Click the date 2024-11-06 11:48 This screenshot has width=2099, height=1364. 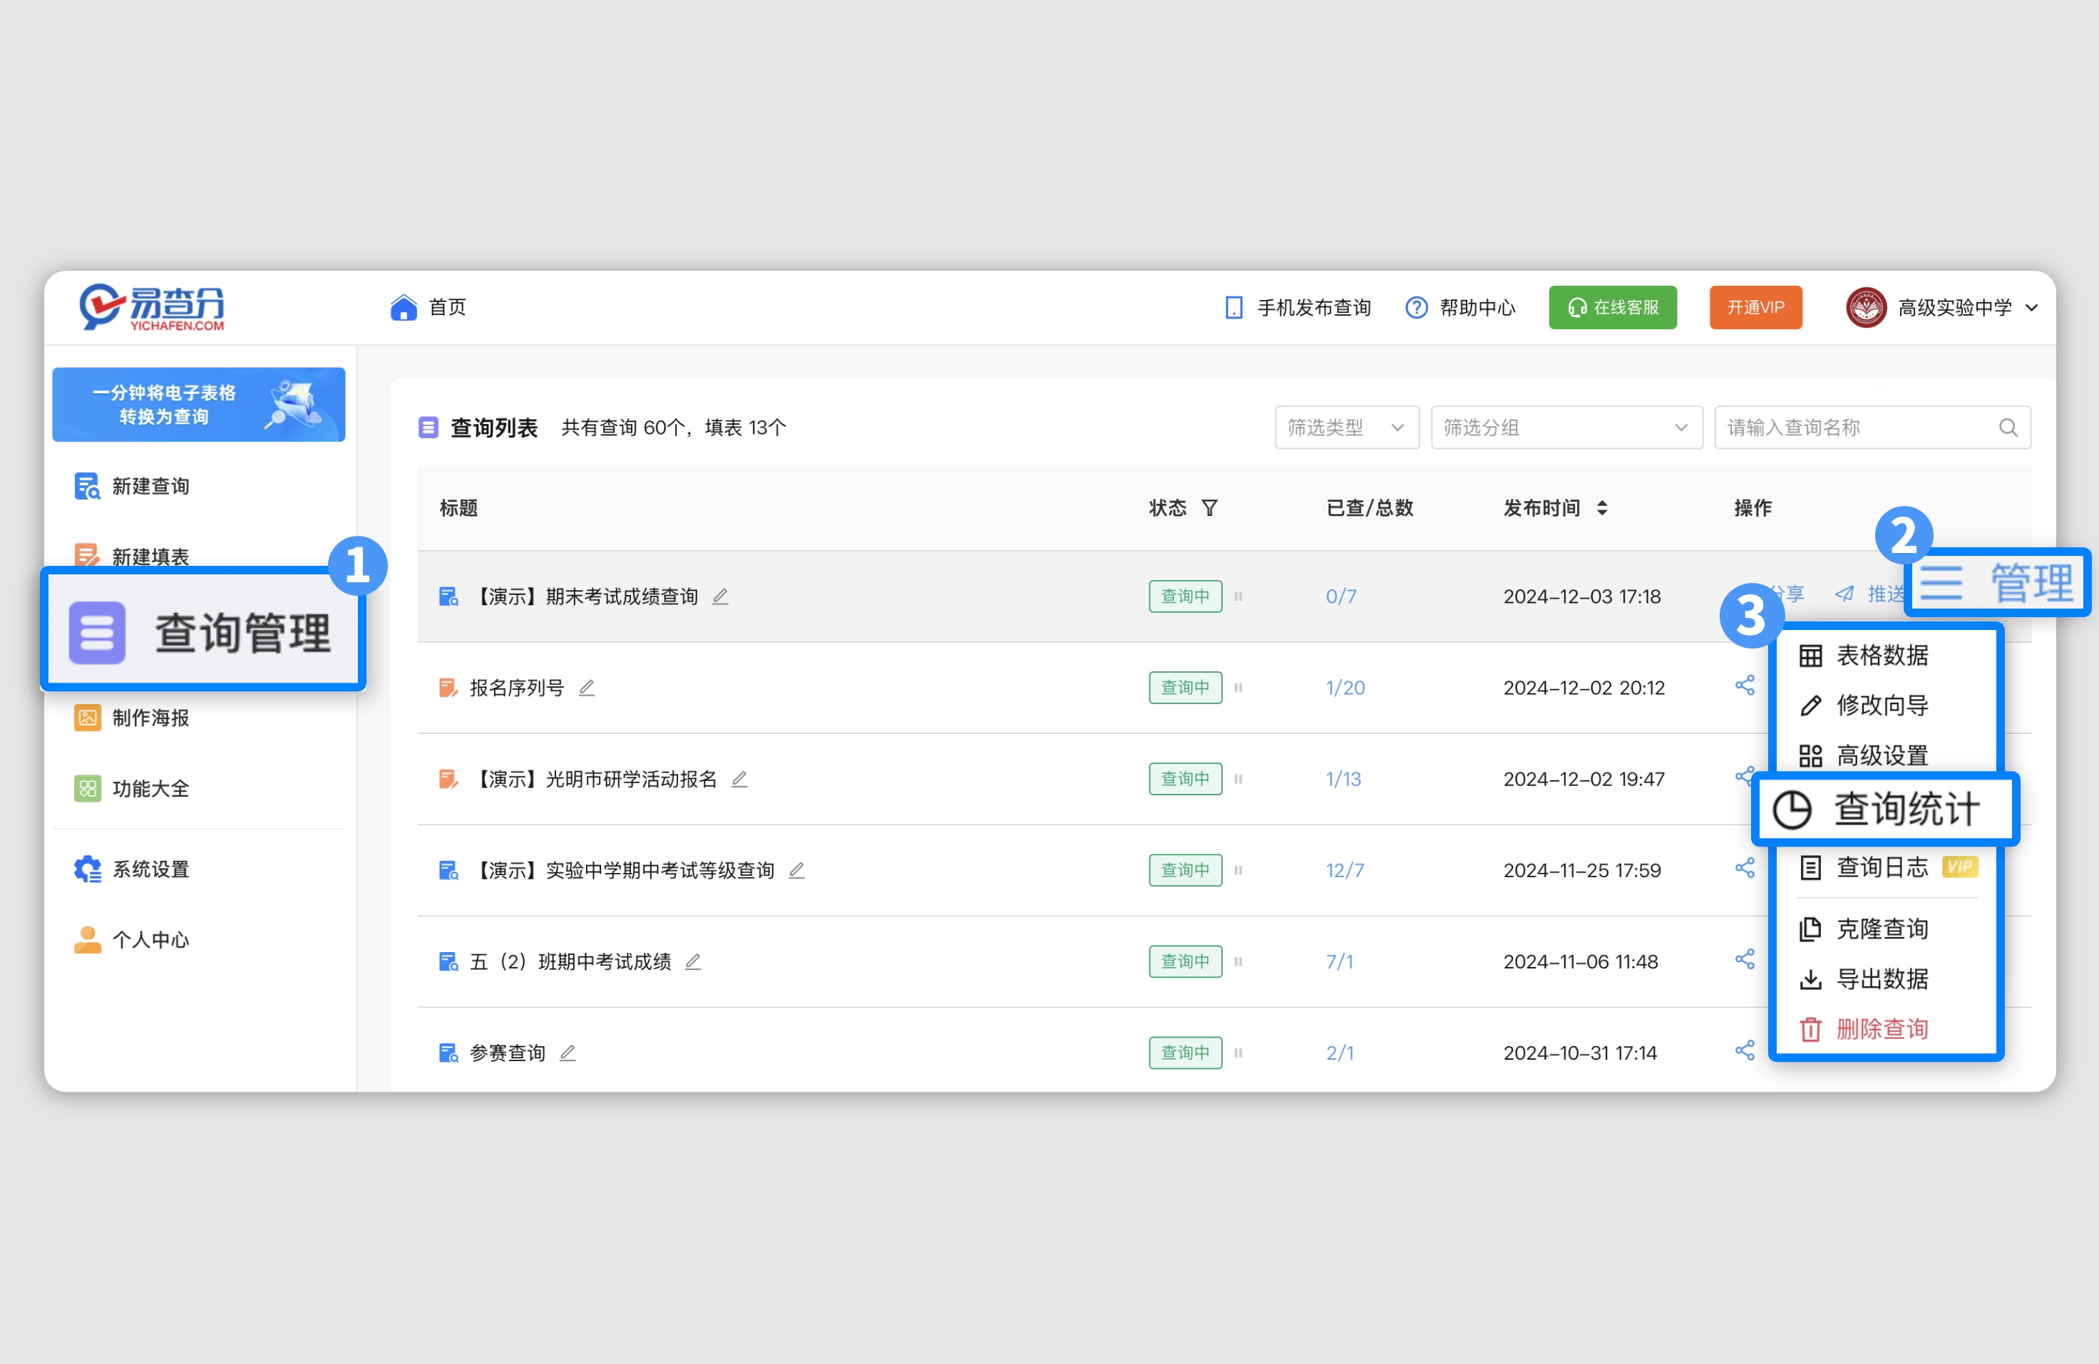click(x=1581, y=962)
